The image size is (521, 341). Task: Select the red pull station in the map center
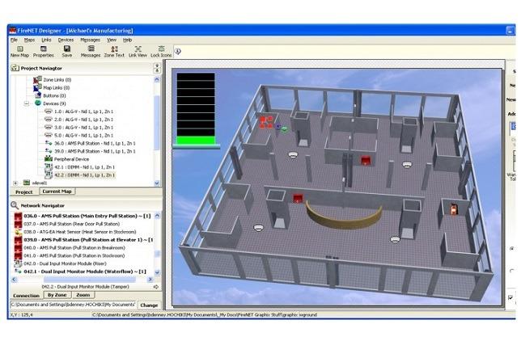click(x=365, y=159)
